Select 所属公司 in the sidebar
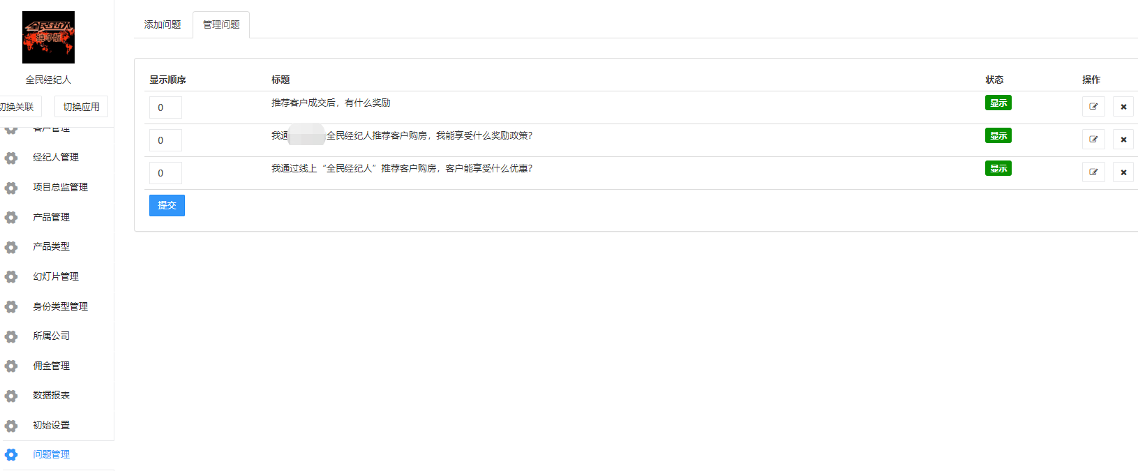 [51, 336]
